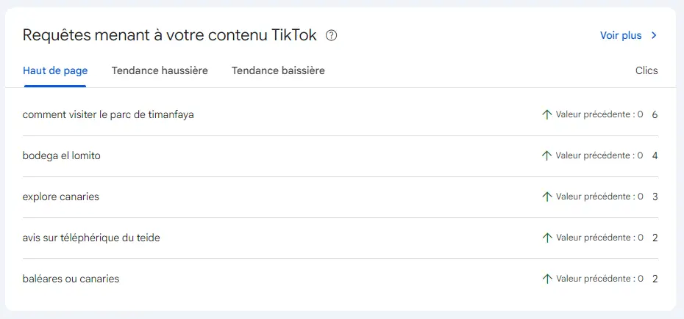Click the Requêtes menant à votre contenu TikTok title
This screenshot has width=684, height=319.
(169, 35)
